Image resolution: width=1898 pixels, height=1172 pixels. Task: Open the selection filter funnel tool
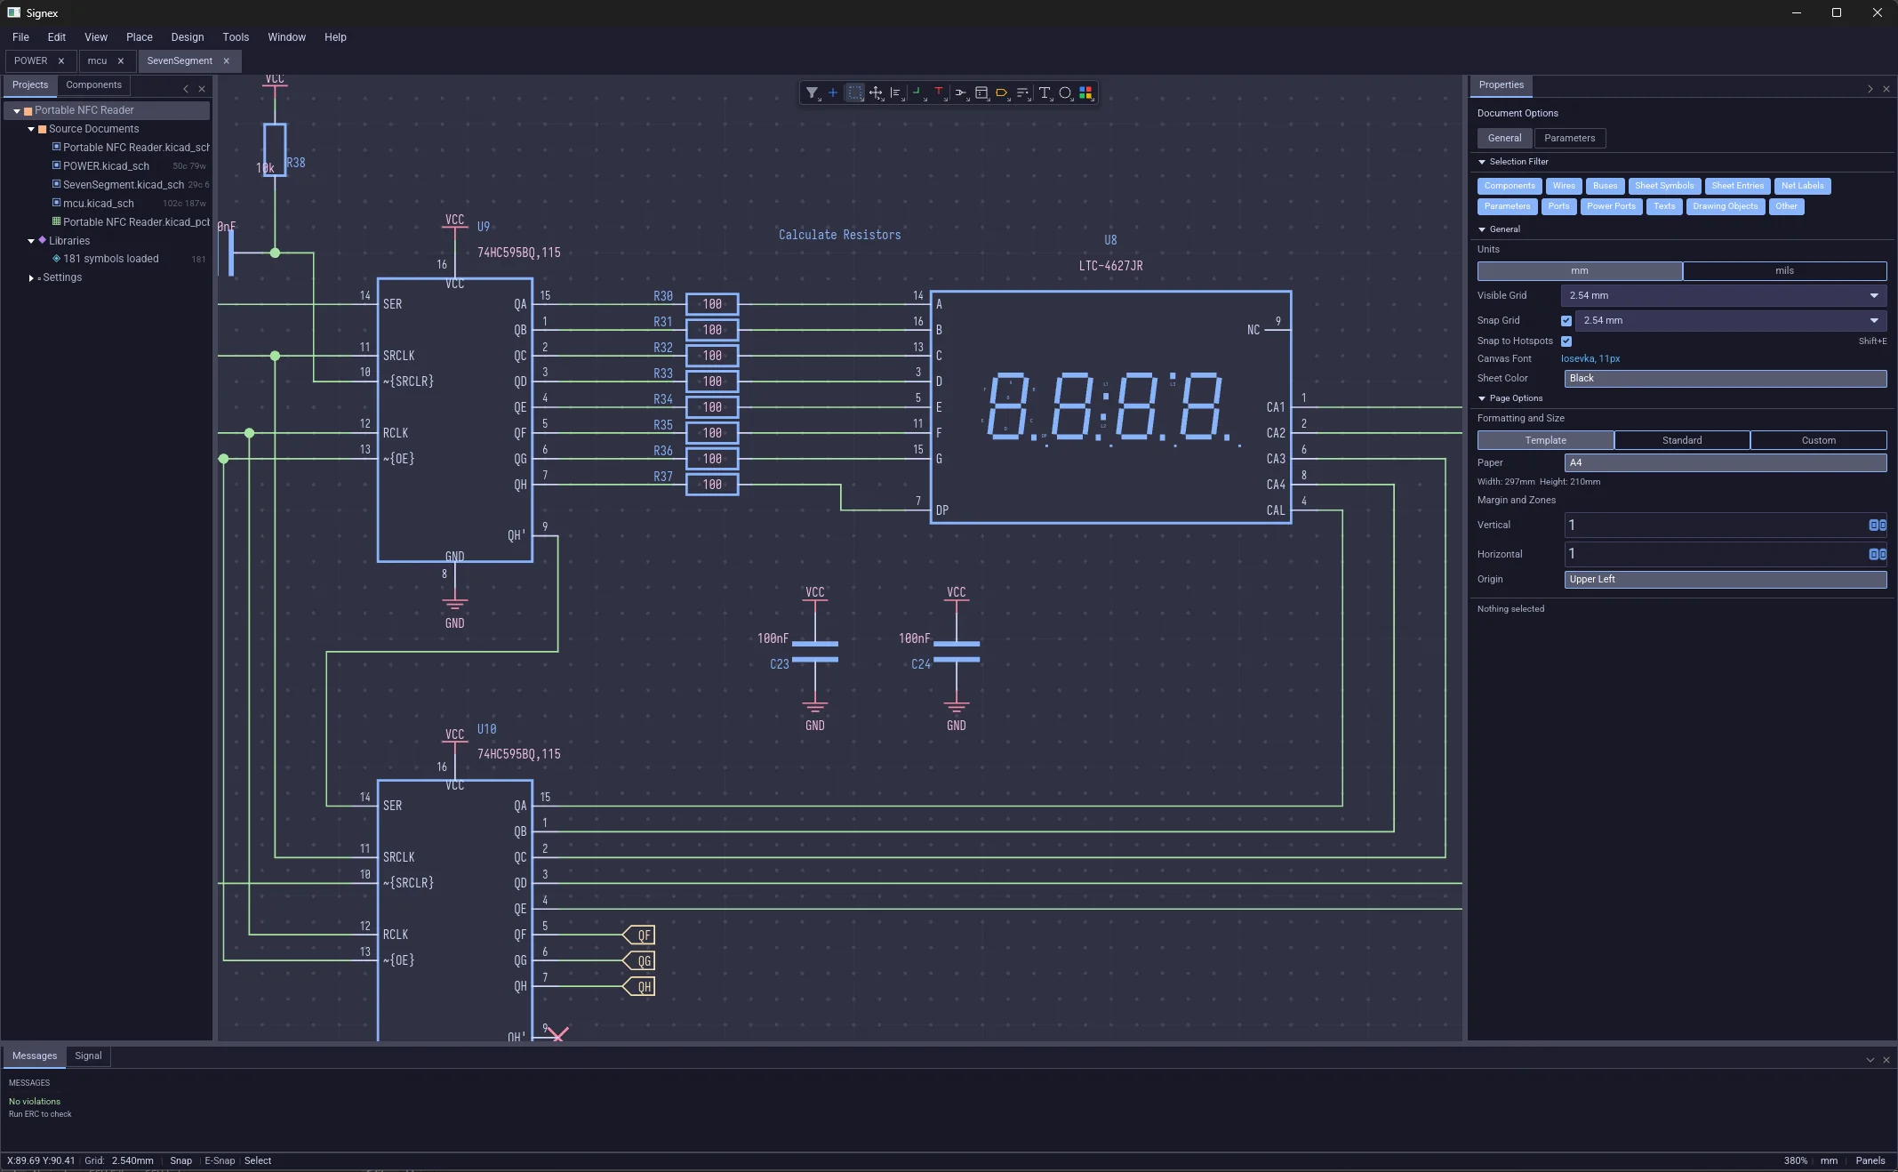812,92
